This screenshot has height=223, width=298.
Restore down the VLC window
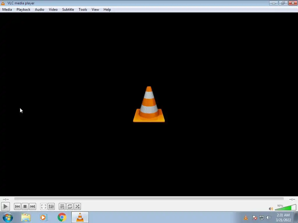(x=283, y=3)
